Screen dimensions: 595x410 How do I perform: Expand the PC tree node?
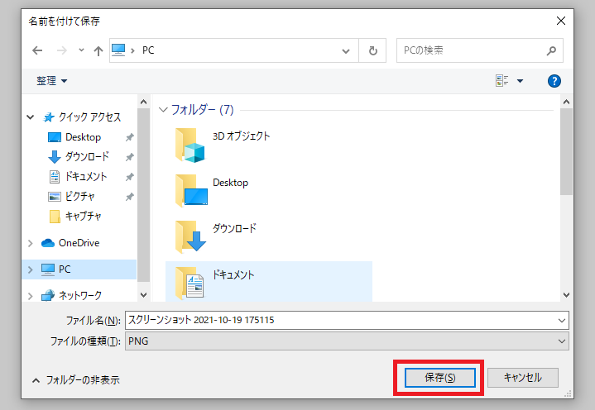pos(31,269)
